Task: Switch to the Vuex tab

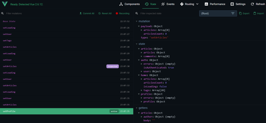Action: 151,4
